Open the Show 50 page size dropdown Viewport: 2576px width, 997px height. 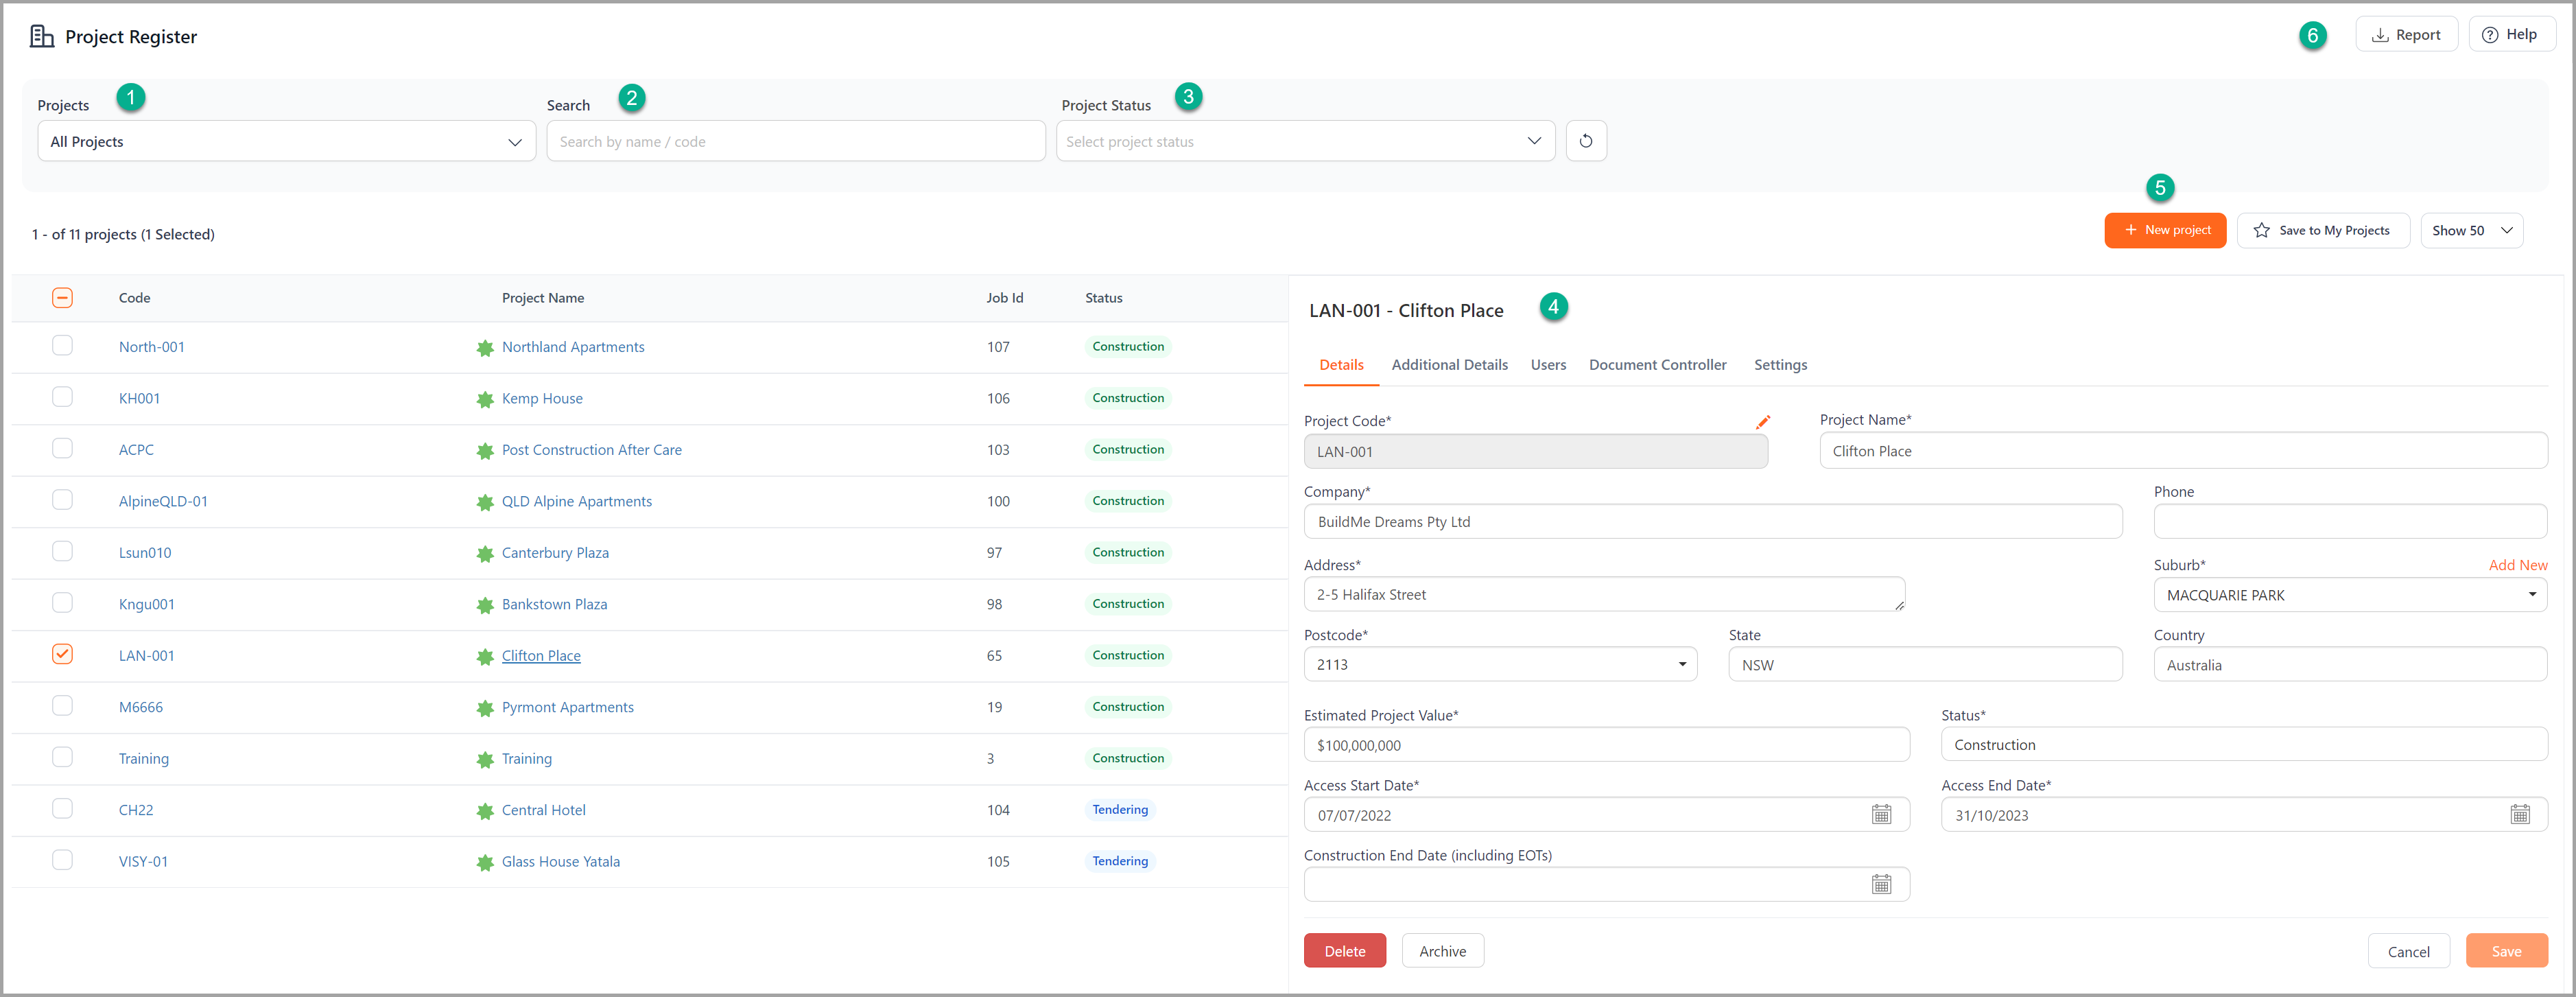coord(2471,230)
